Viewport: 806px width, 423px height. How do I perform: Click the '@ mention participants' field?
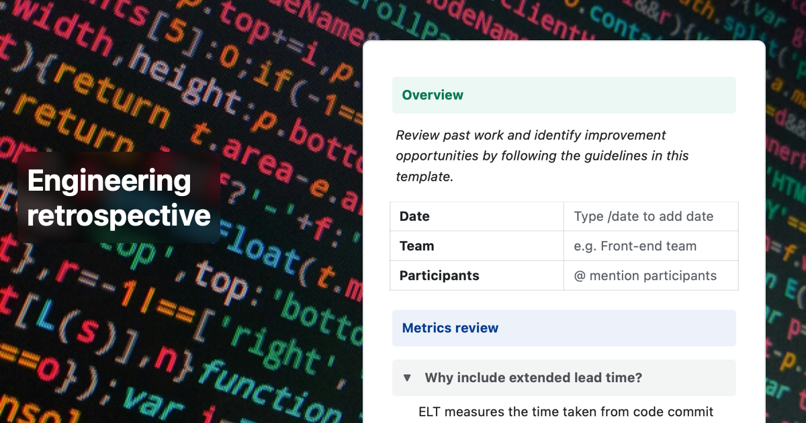click(x=645, y=275)
